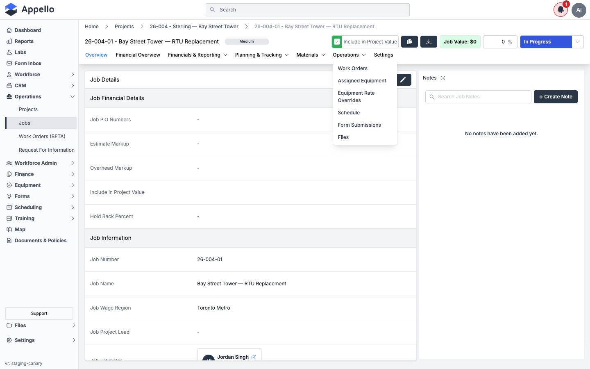Click the Search Job Notes magnifier icon
Image resolution: width=590 pixels, height=369 pixels.
432,97
